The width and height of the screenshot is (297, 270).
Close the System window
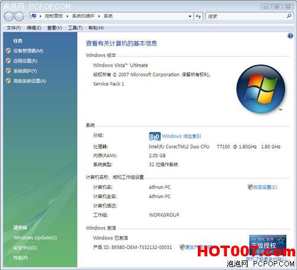point(288,7)
